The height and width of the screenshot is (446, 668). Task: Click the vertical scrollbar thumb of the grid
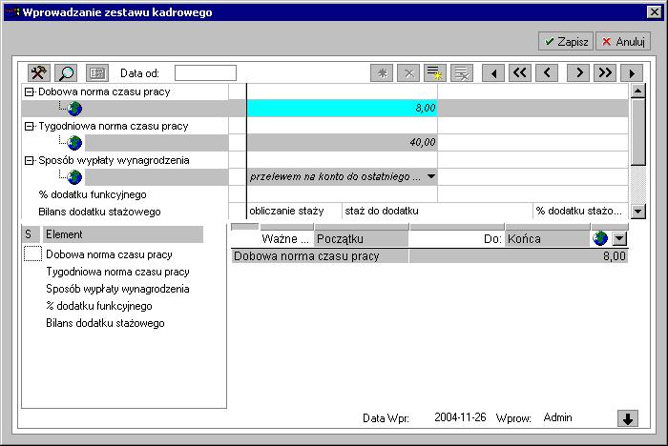tap(637, 132)
